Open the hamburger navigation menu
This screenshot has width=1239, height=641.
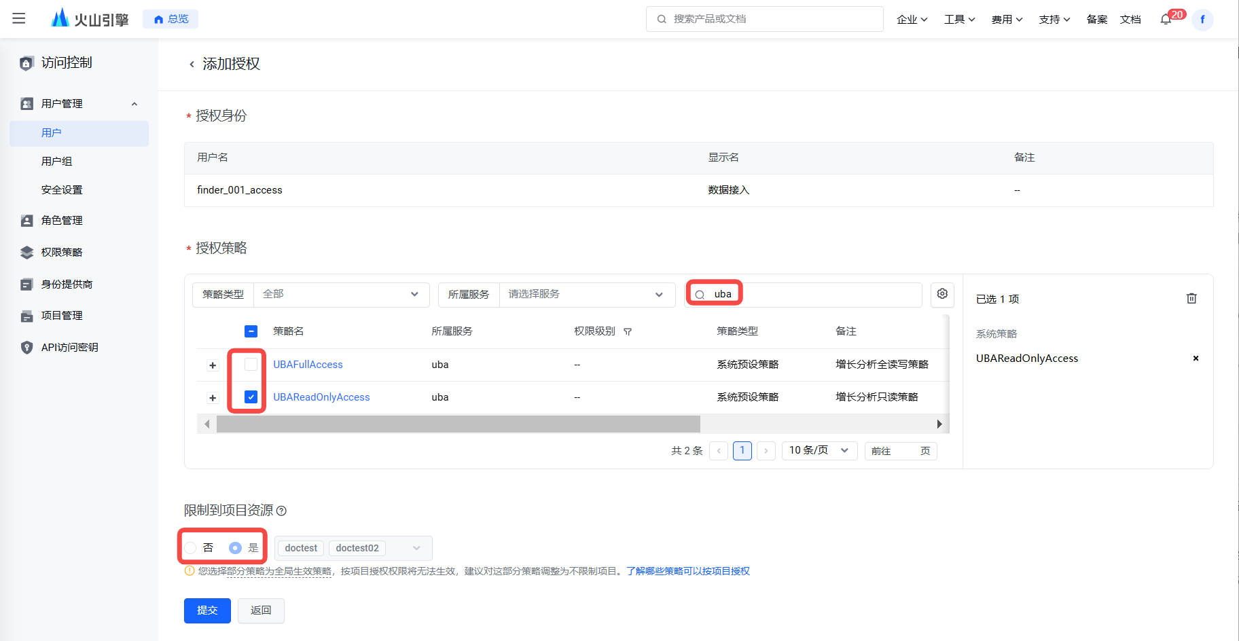[19, 19]
